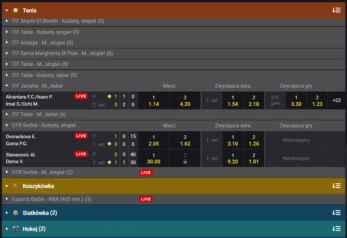This screenshot has height=238, width=347.
Task: Click the play icon for Stevanovic Al. match
Action: tap(94, 154)
